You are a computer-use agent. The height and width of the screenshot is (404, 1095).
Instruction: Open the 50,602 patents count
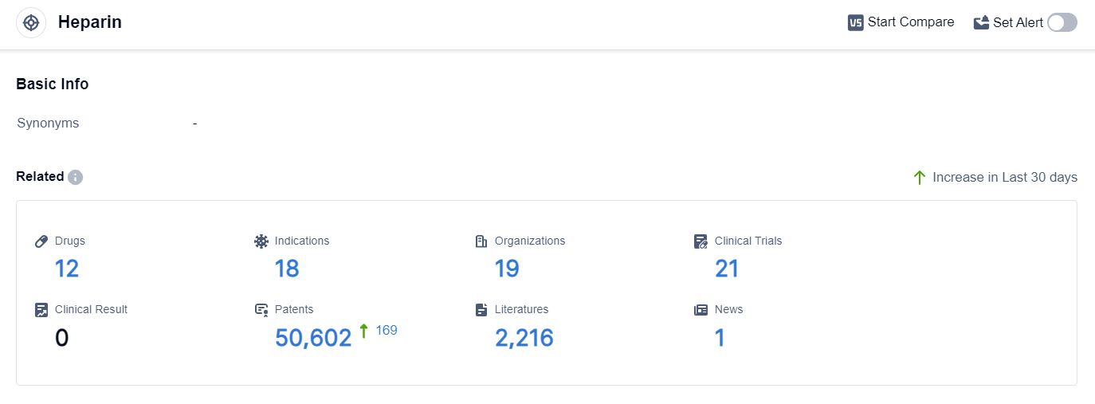[313, 339]
